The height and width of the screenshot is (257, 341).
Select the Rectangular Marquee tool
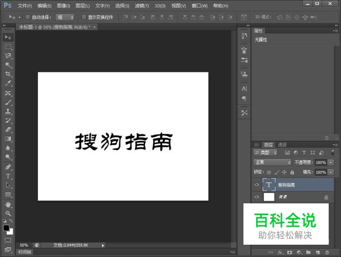tap(8, 46)
